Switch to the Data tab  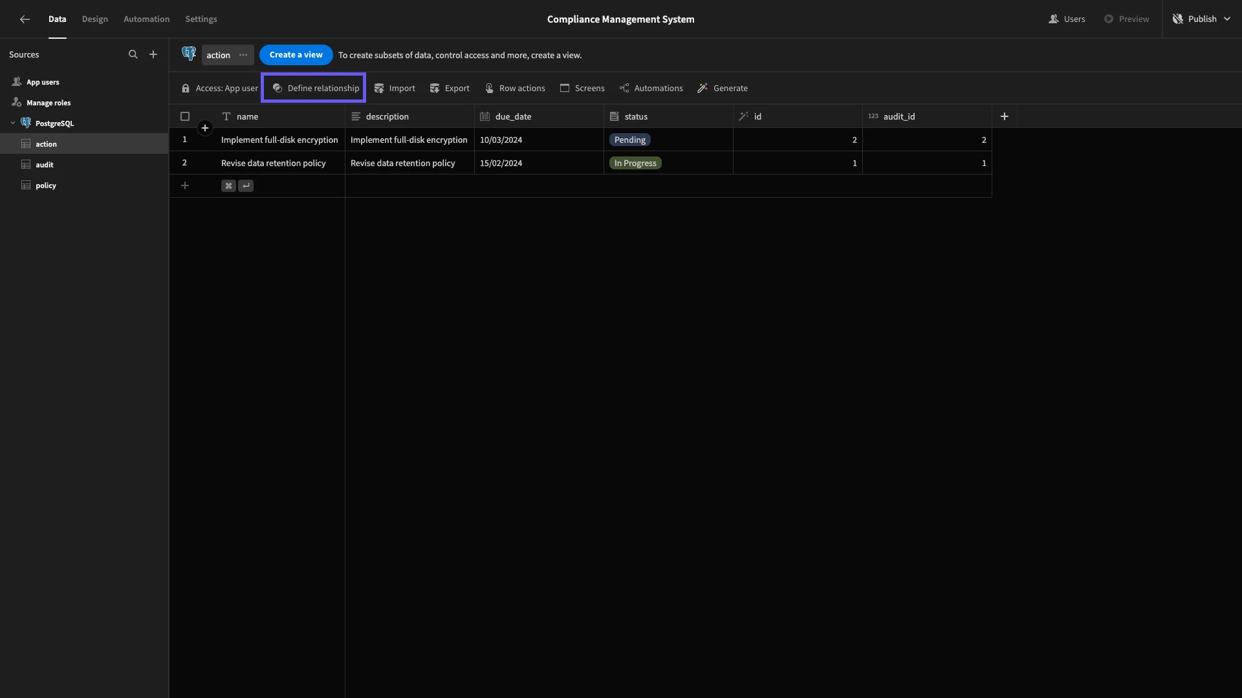click(58, 19)
